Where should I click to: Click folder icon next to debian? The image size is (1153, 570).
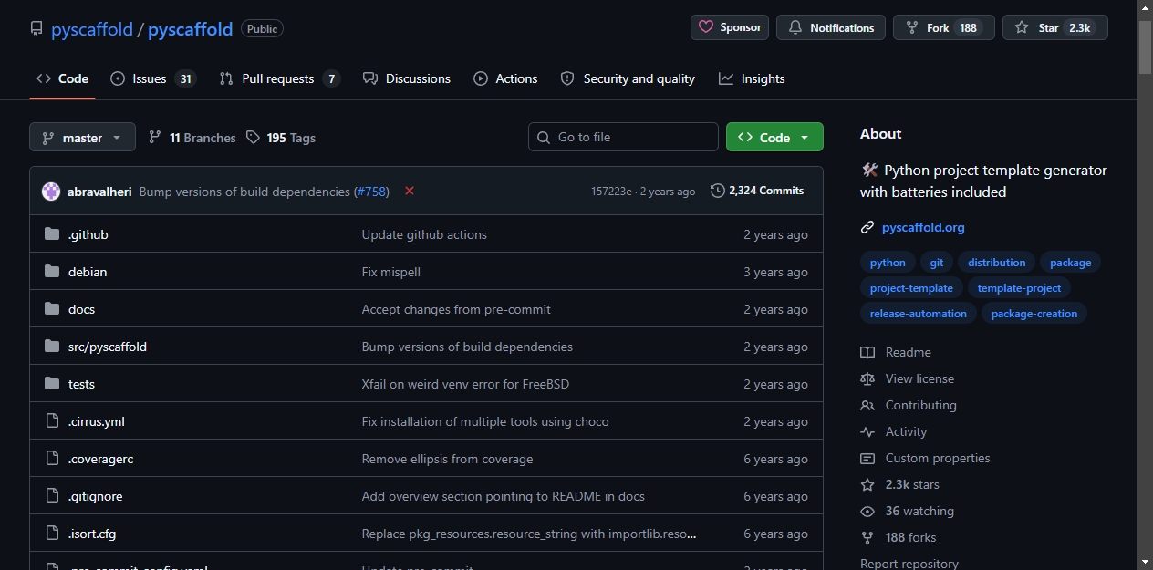coord(52,272)
